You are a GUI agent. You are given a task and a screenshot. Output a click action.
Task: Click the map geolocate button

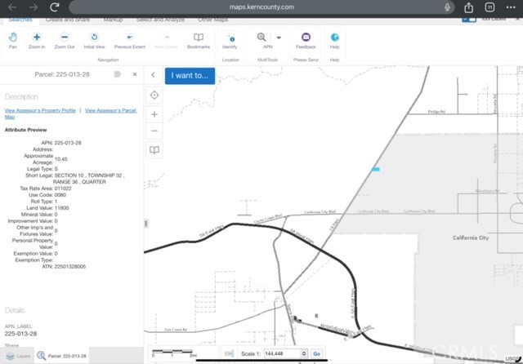click(x=154, y=95)
